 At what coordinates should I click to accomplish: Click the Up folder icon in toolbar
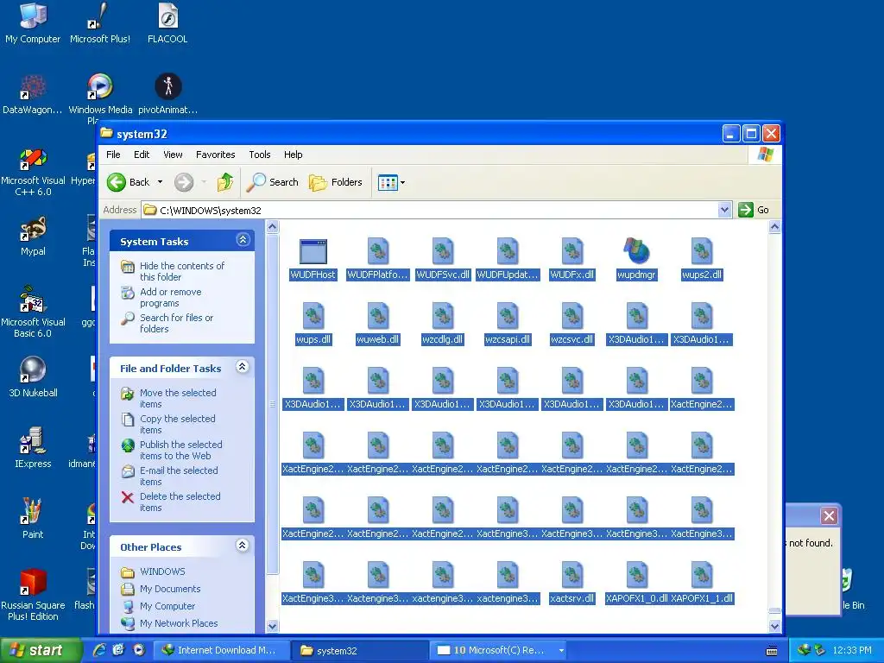point(225,182)
